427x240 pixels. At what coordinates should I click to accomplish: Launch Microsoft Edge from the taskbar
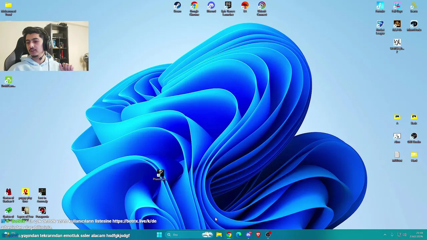click(x=239, y=235)
